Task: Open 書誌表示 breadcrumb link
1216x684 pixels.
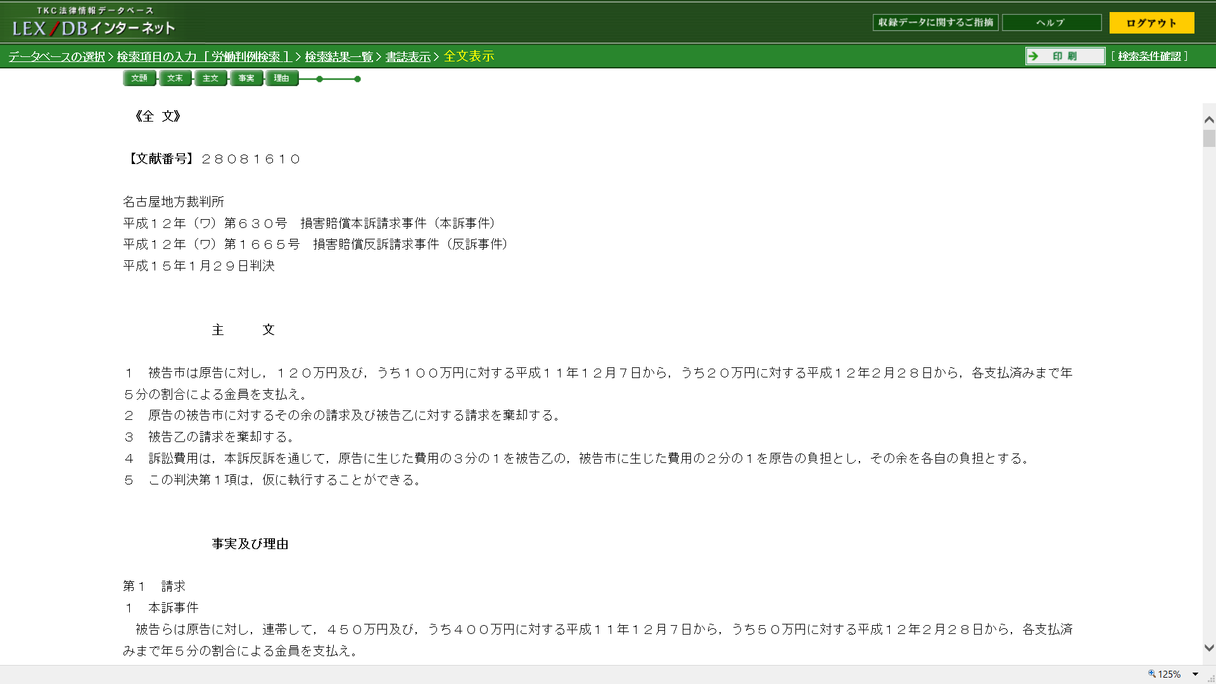Action: tap(408, 57)
